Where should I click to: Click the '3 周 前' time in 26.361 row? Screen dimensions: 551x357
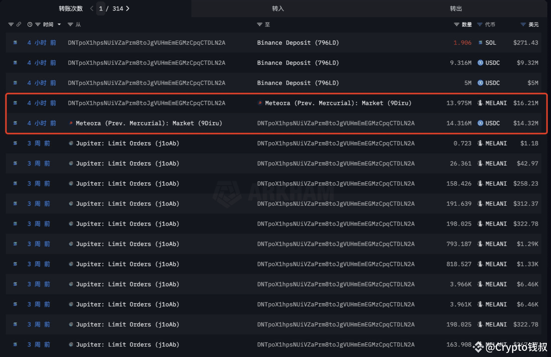click(39, 163)
